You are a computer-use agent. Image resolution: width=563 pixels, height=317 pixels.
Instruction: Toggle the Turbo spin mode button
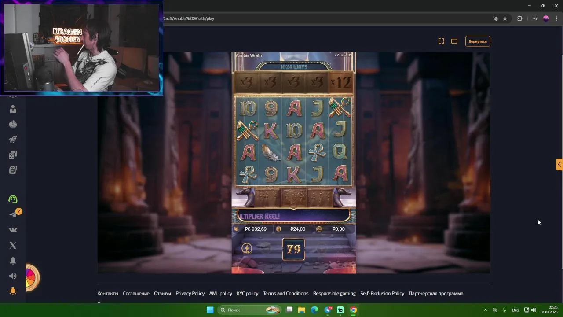247,249
